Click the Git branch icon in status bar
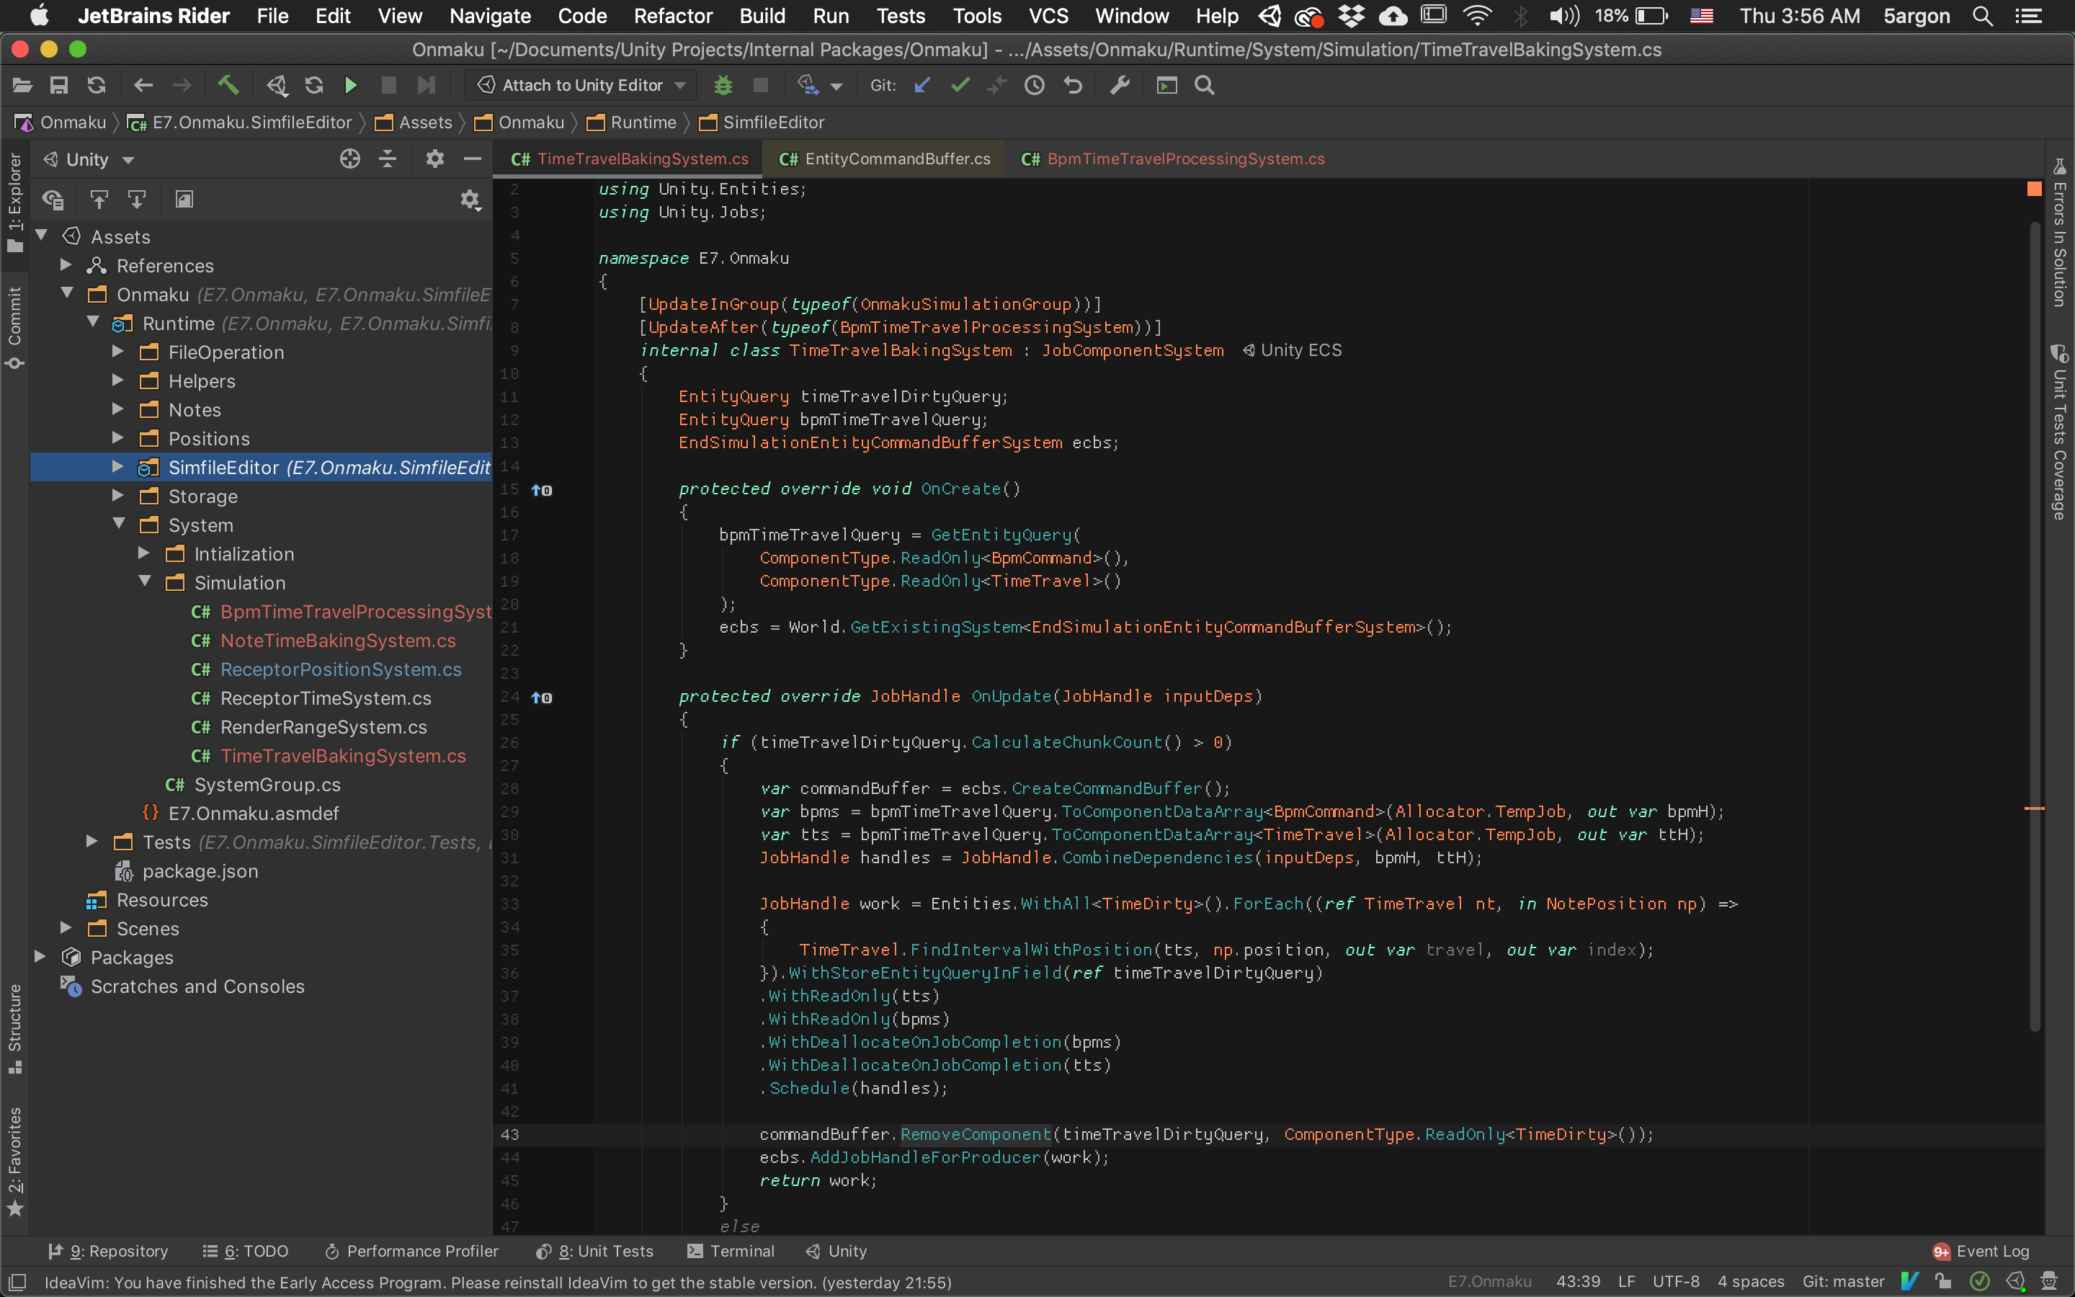This screenshot has width=2075, height=1297. pos(1839,1280)
